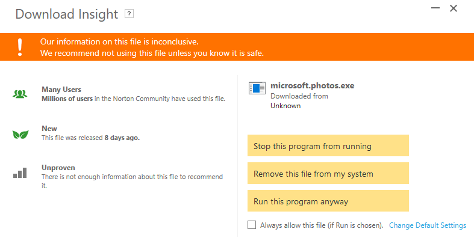Open the Download Insight help question-mark icon
This screenshot has height=241, width=474.
pos(129,14)
